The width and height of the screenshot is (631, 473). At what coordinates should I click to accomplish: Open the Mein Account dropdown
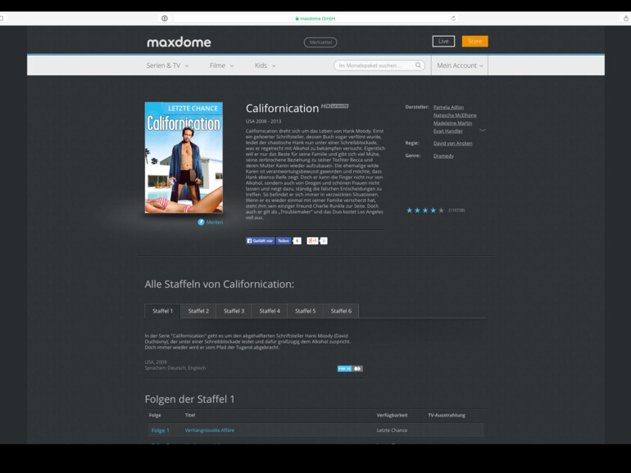460,65
